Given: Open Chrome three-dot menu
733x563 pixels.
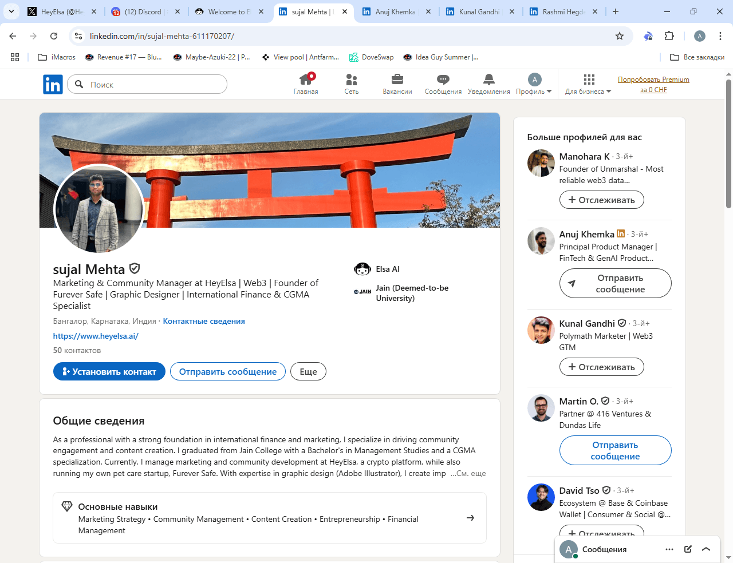Looking at the screenshot, I should pos(720,36).
